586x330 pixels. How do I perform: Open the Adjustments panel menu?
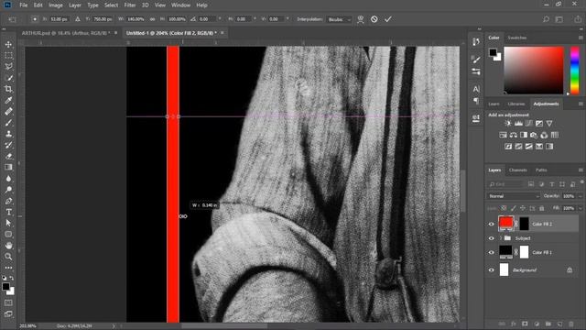click(581, 104)
